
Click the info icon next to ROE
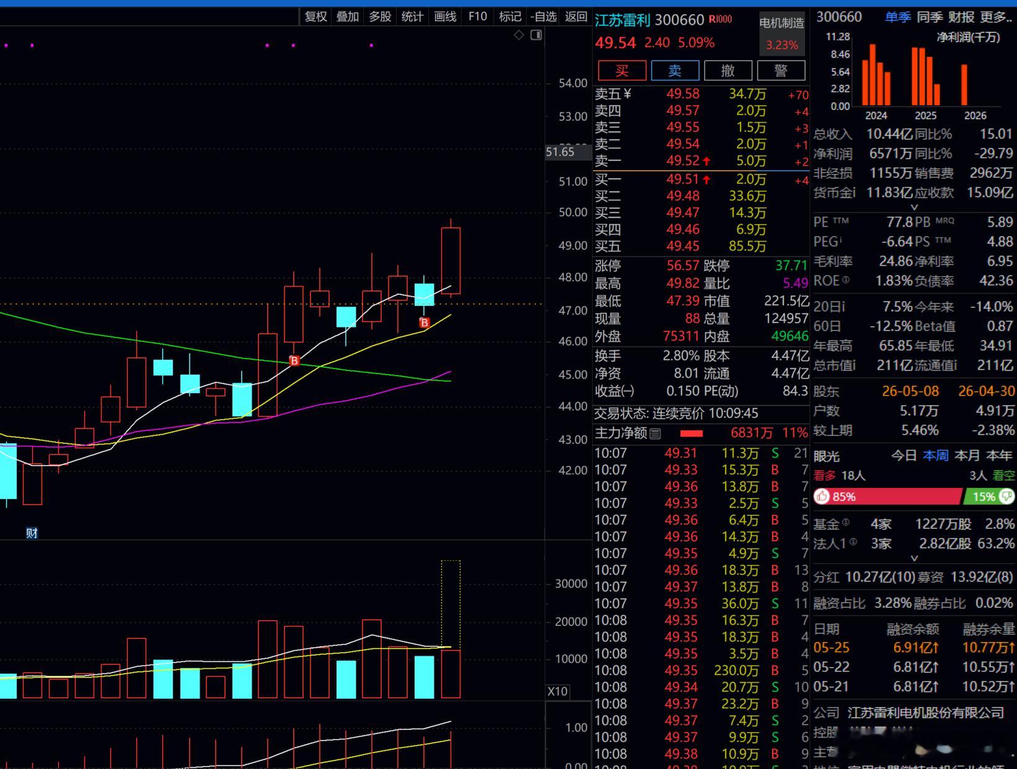846,280
